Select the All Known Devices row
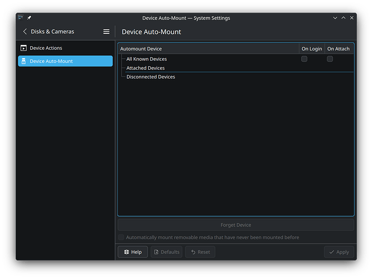This screenshot has width=372, height=279. (146, 59)
